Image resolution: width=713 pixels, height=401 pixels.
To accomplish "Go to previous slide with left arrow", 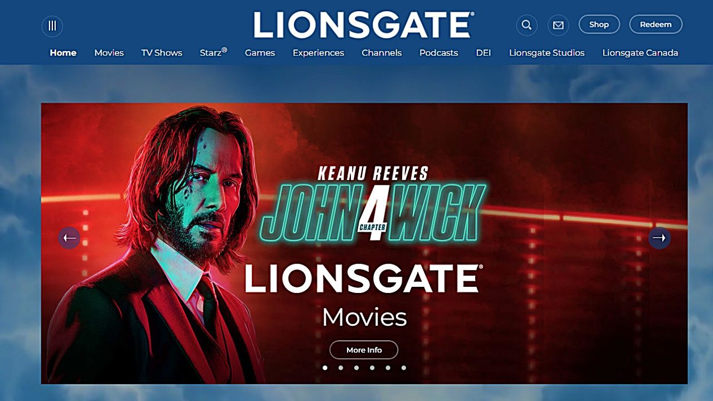I will click(x=69, y=238).
